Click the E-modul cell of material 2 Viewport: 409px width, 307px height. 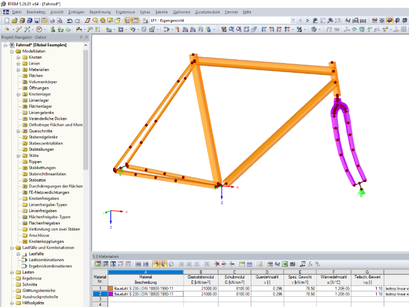[x=201, y=294]
